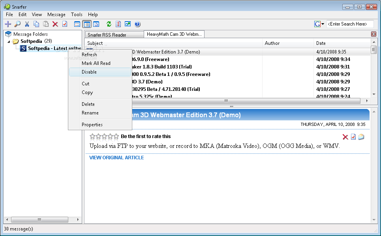Sort messages by the Date column header
The height and width of the screenshot is (236, 381).
tap(342, 43)
